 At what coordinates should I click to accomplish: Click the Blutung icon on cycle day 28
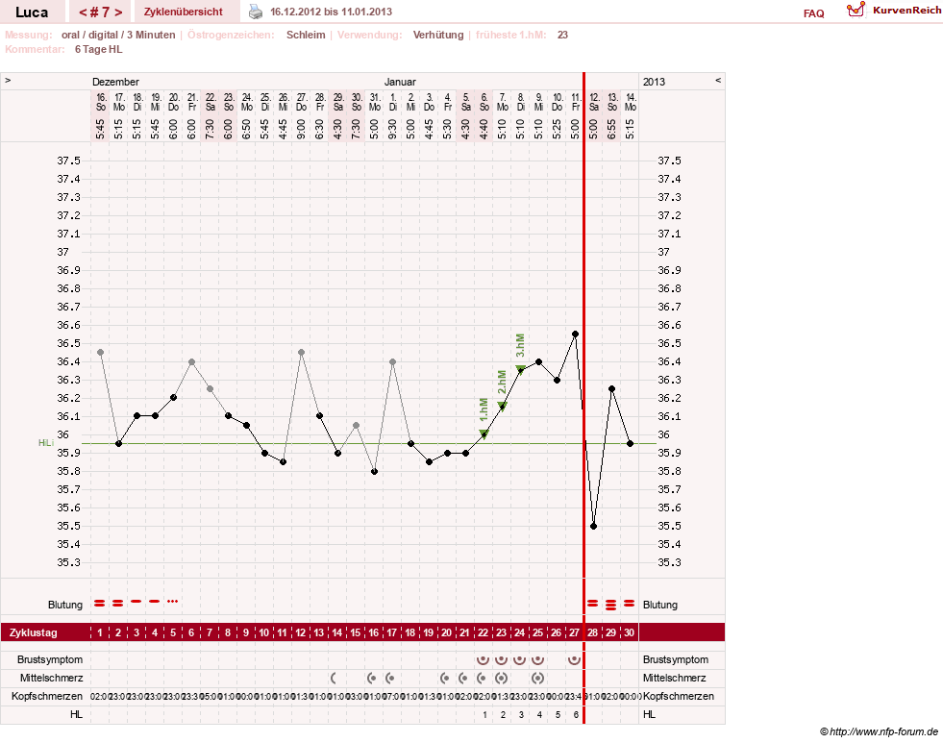(593, 603)
